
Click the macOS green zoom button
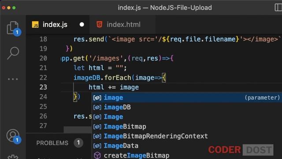pyautogui.click(x=14, y=8)
